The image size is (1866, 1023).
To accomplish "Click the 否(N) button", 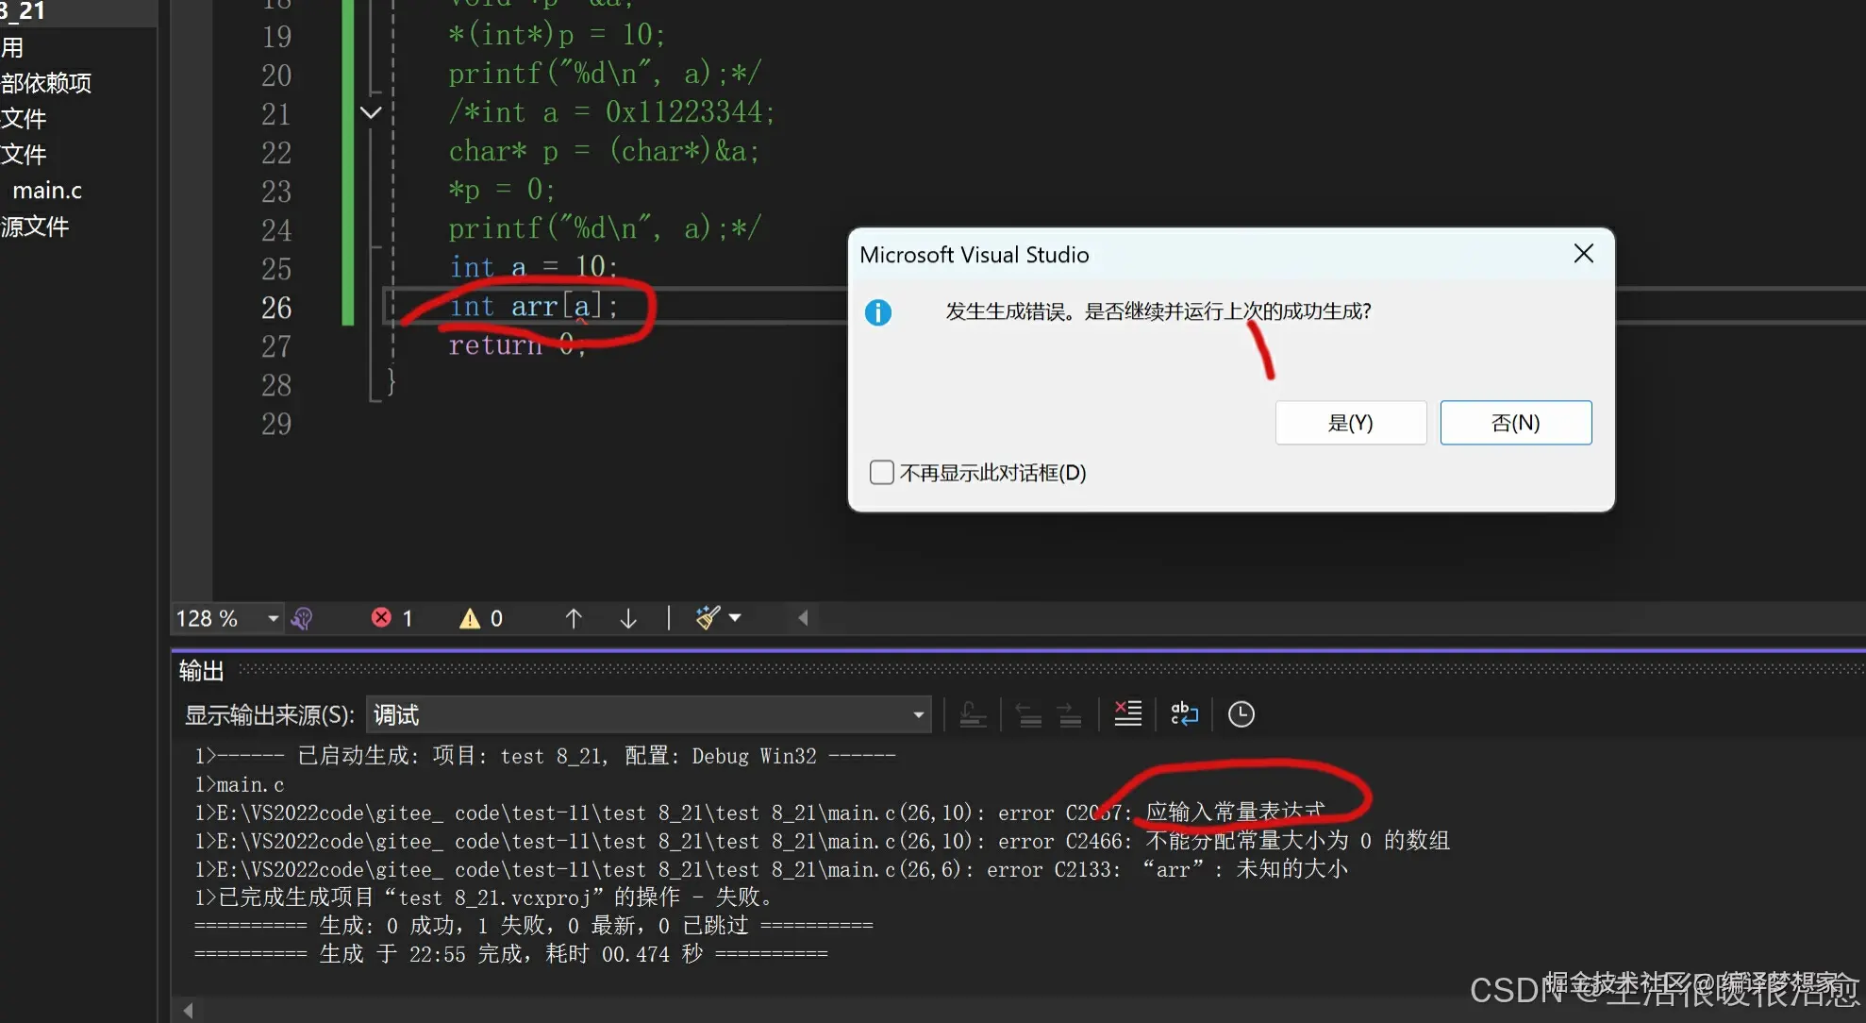I will [1516, 423].
